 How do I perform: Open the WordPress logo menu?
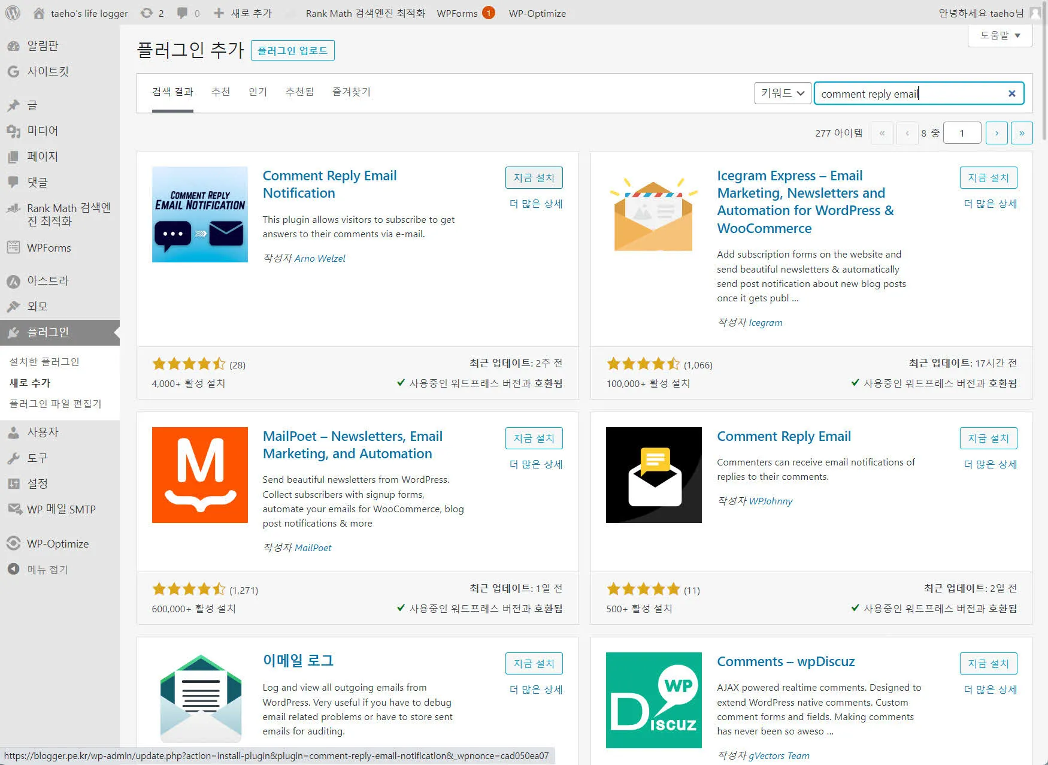[12, 13]
